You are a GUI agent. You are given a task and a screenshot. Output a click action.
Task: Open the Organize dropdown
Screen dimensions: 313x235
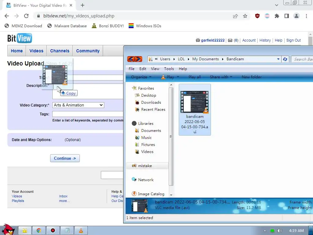click(x=141, y=77)
